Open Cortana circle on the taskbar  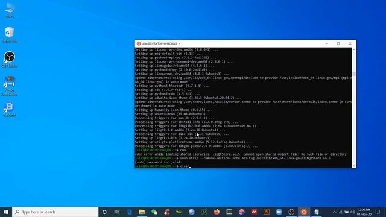(x=104, y=212)
